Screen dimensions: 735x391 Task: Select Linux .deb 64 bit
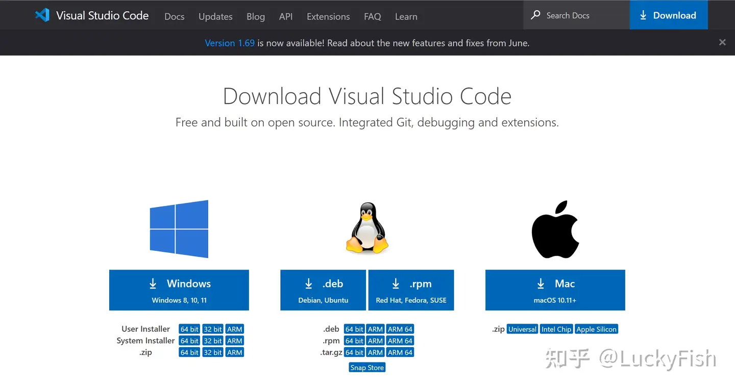pos(354,329)
